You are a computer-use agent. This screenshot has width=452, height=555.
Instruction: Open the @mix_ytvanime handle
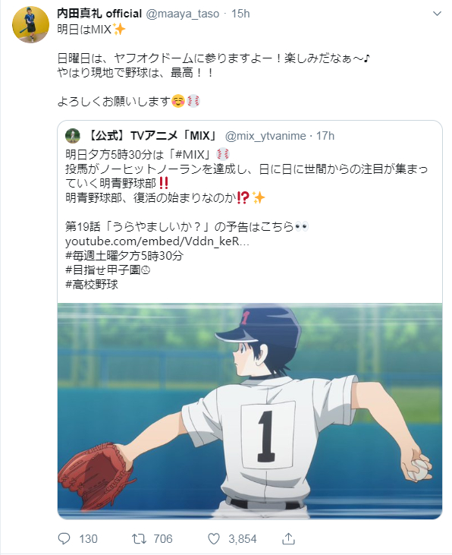(265, 136)
